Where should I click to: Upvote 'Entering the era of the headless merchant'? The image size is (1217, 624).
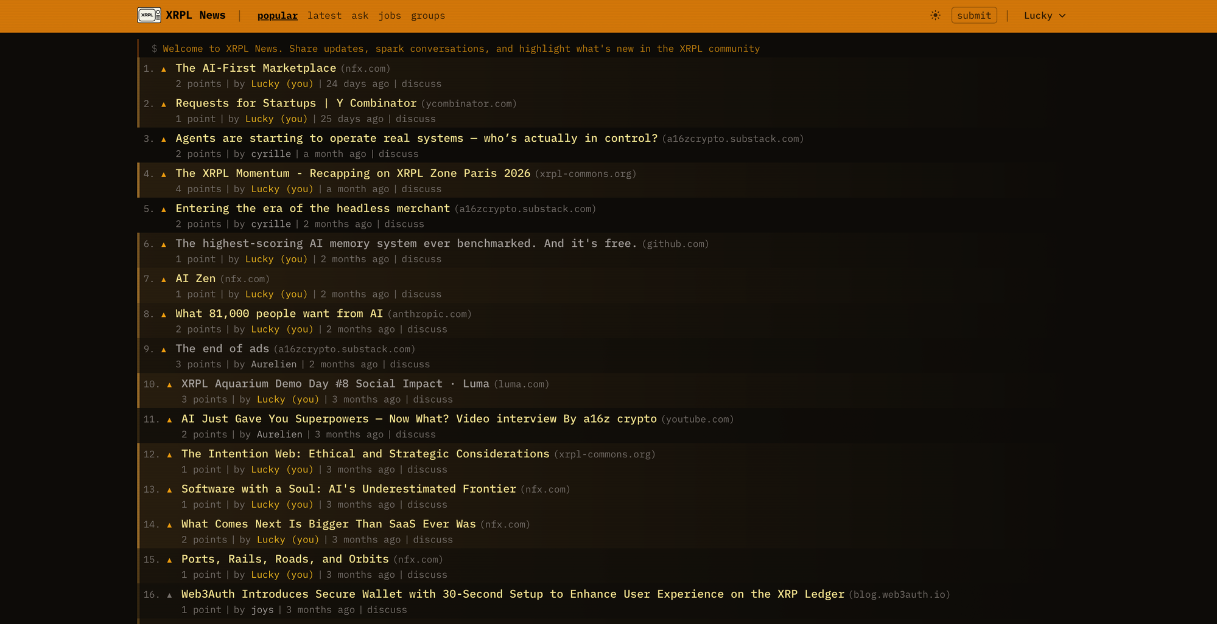164,210
